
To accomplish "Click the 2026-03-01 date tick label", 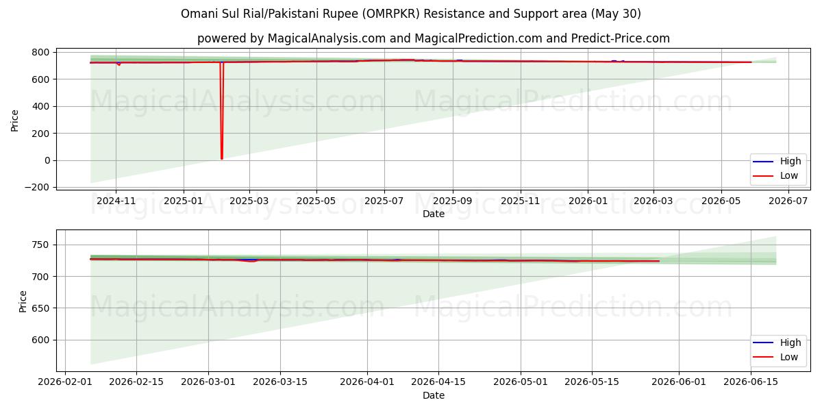I will coord(208,382).
